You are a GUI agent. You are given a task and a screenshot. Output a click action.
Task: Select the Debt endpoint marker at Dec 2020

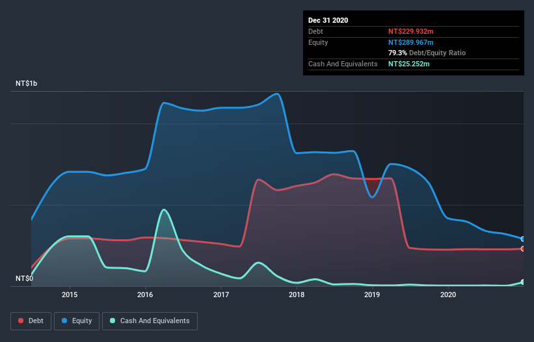point(523,249)
